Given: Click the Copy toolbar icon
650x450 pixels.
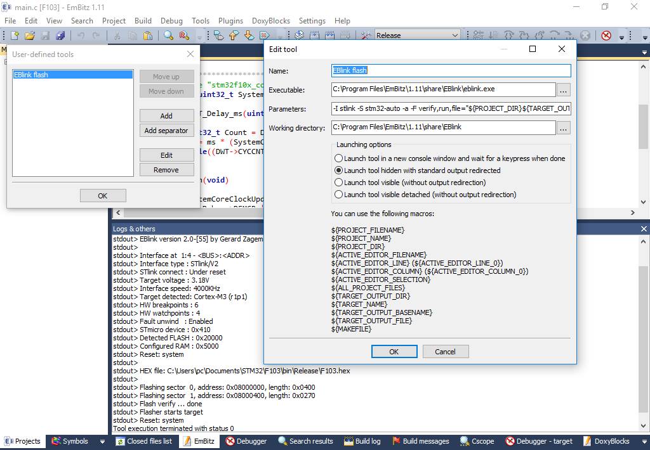Looking at the screenshot, I should click(x=133, y=35).
